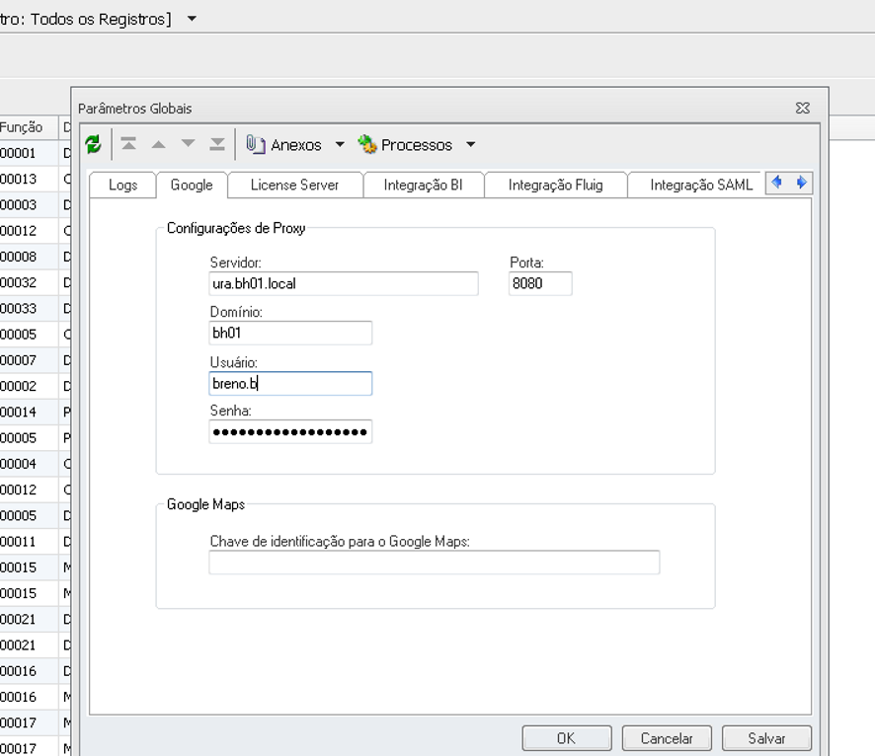Viewport: 875px width, 756px height.
Task: Close the Parâmetros Globais dialog
Action: pos(803,108)
